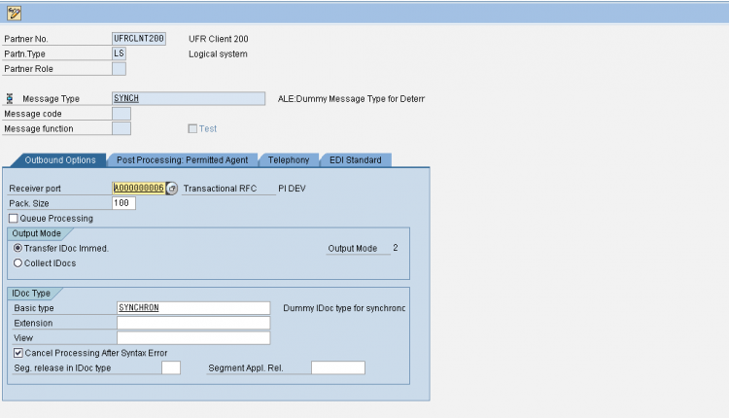Click the Message Type field SYNCH
Screen dimensions: 729x418
[189, 98]
